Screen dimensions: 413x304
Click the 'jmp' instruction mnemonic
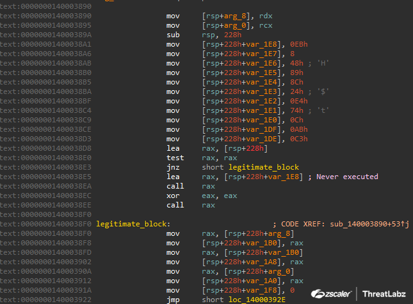pyautogui.click(x=173, y=300)
